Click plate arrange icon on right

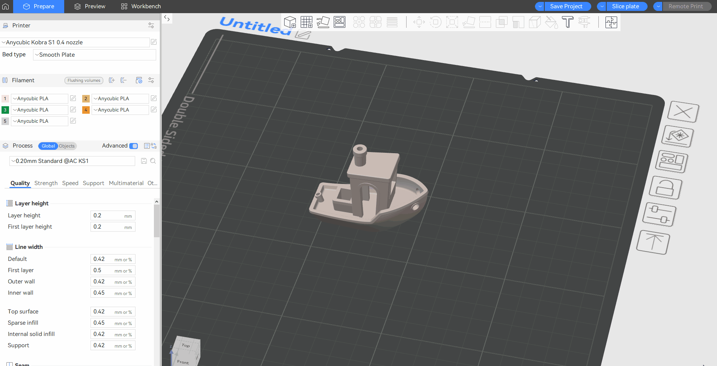(672, 162)
